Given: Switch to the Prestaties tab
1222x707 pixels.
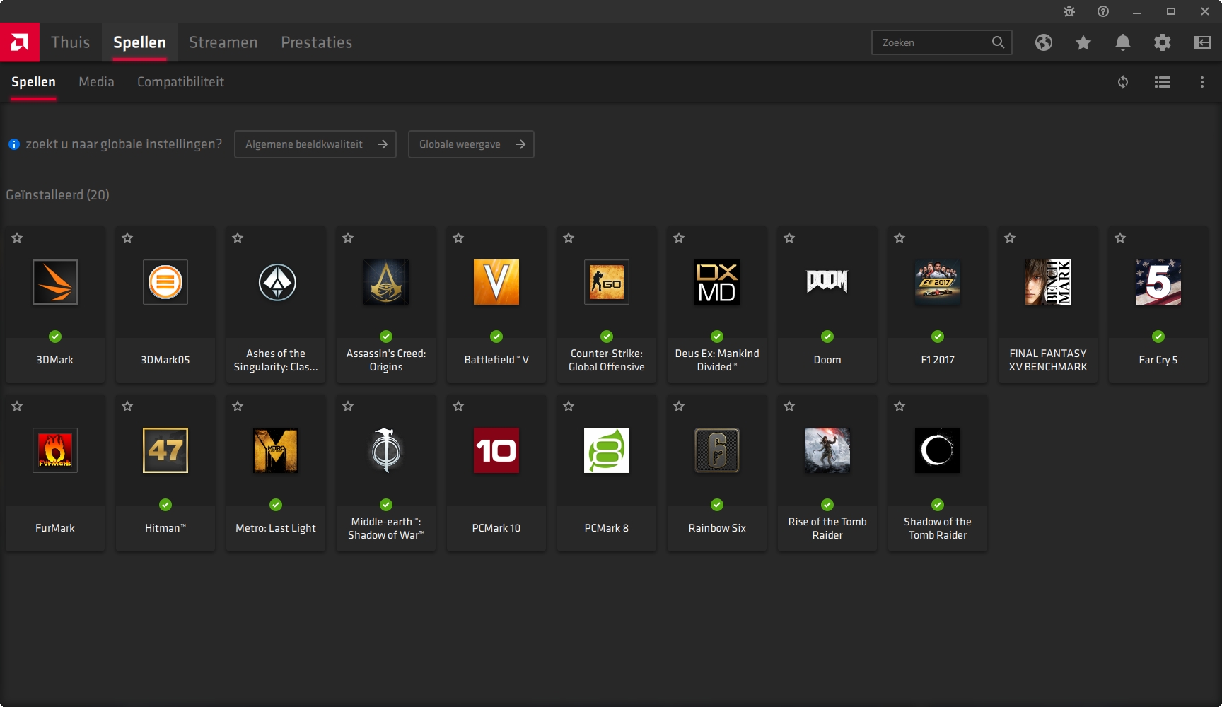Looking at the screenshot, I should pyautogui.click(x=317, y=42).
